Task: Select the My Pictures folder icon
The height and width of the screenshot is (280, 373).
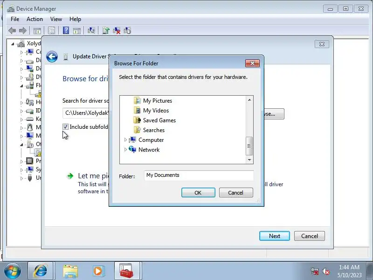Action: (x=137, y=100)
